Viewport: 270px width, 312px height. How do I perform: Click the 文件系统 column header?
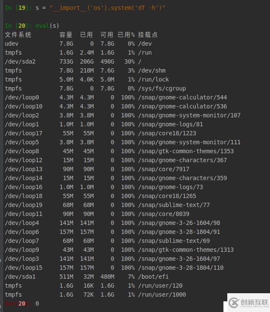(x=18, y=35)
